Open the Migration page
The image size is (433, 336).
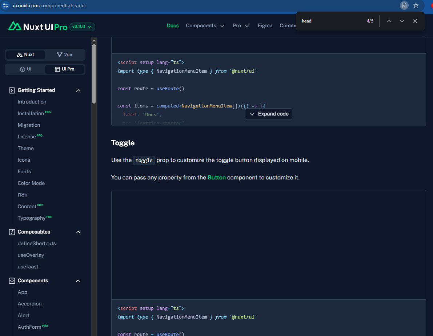pos(29,125)
